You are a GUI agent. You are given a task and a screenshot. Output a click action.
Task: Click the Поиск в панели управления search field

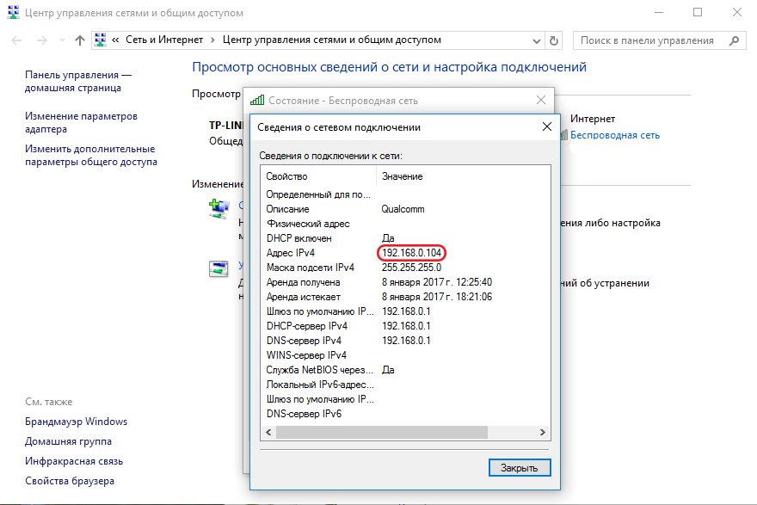click(649, 40)
